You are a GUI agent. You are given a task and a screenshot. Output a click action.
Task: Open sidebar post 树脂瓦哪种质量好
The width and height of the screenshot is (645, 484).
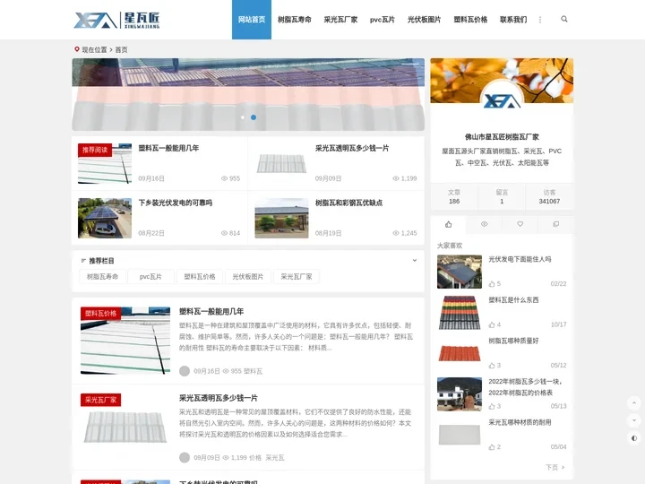[513, 341]
